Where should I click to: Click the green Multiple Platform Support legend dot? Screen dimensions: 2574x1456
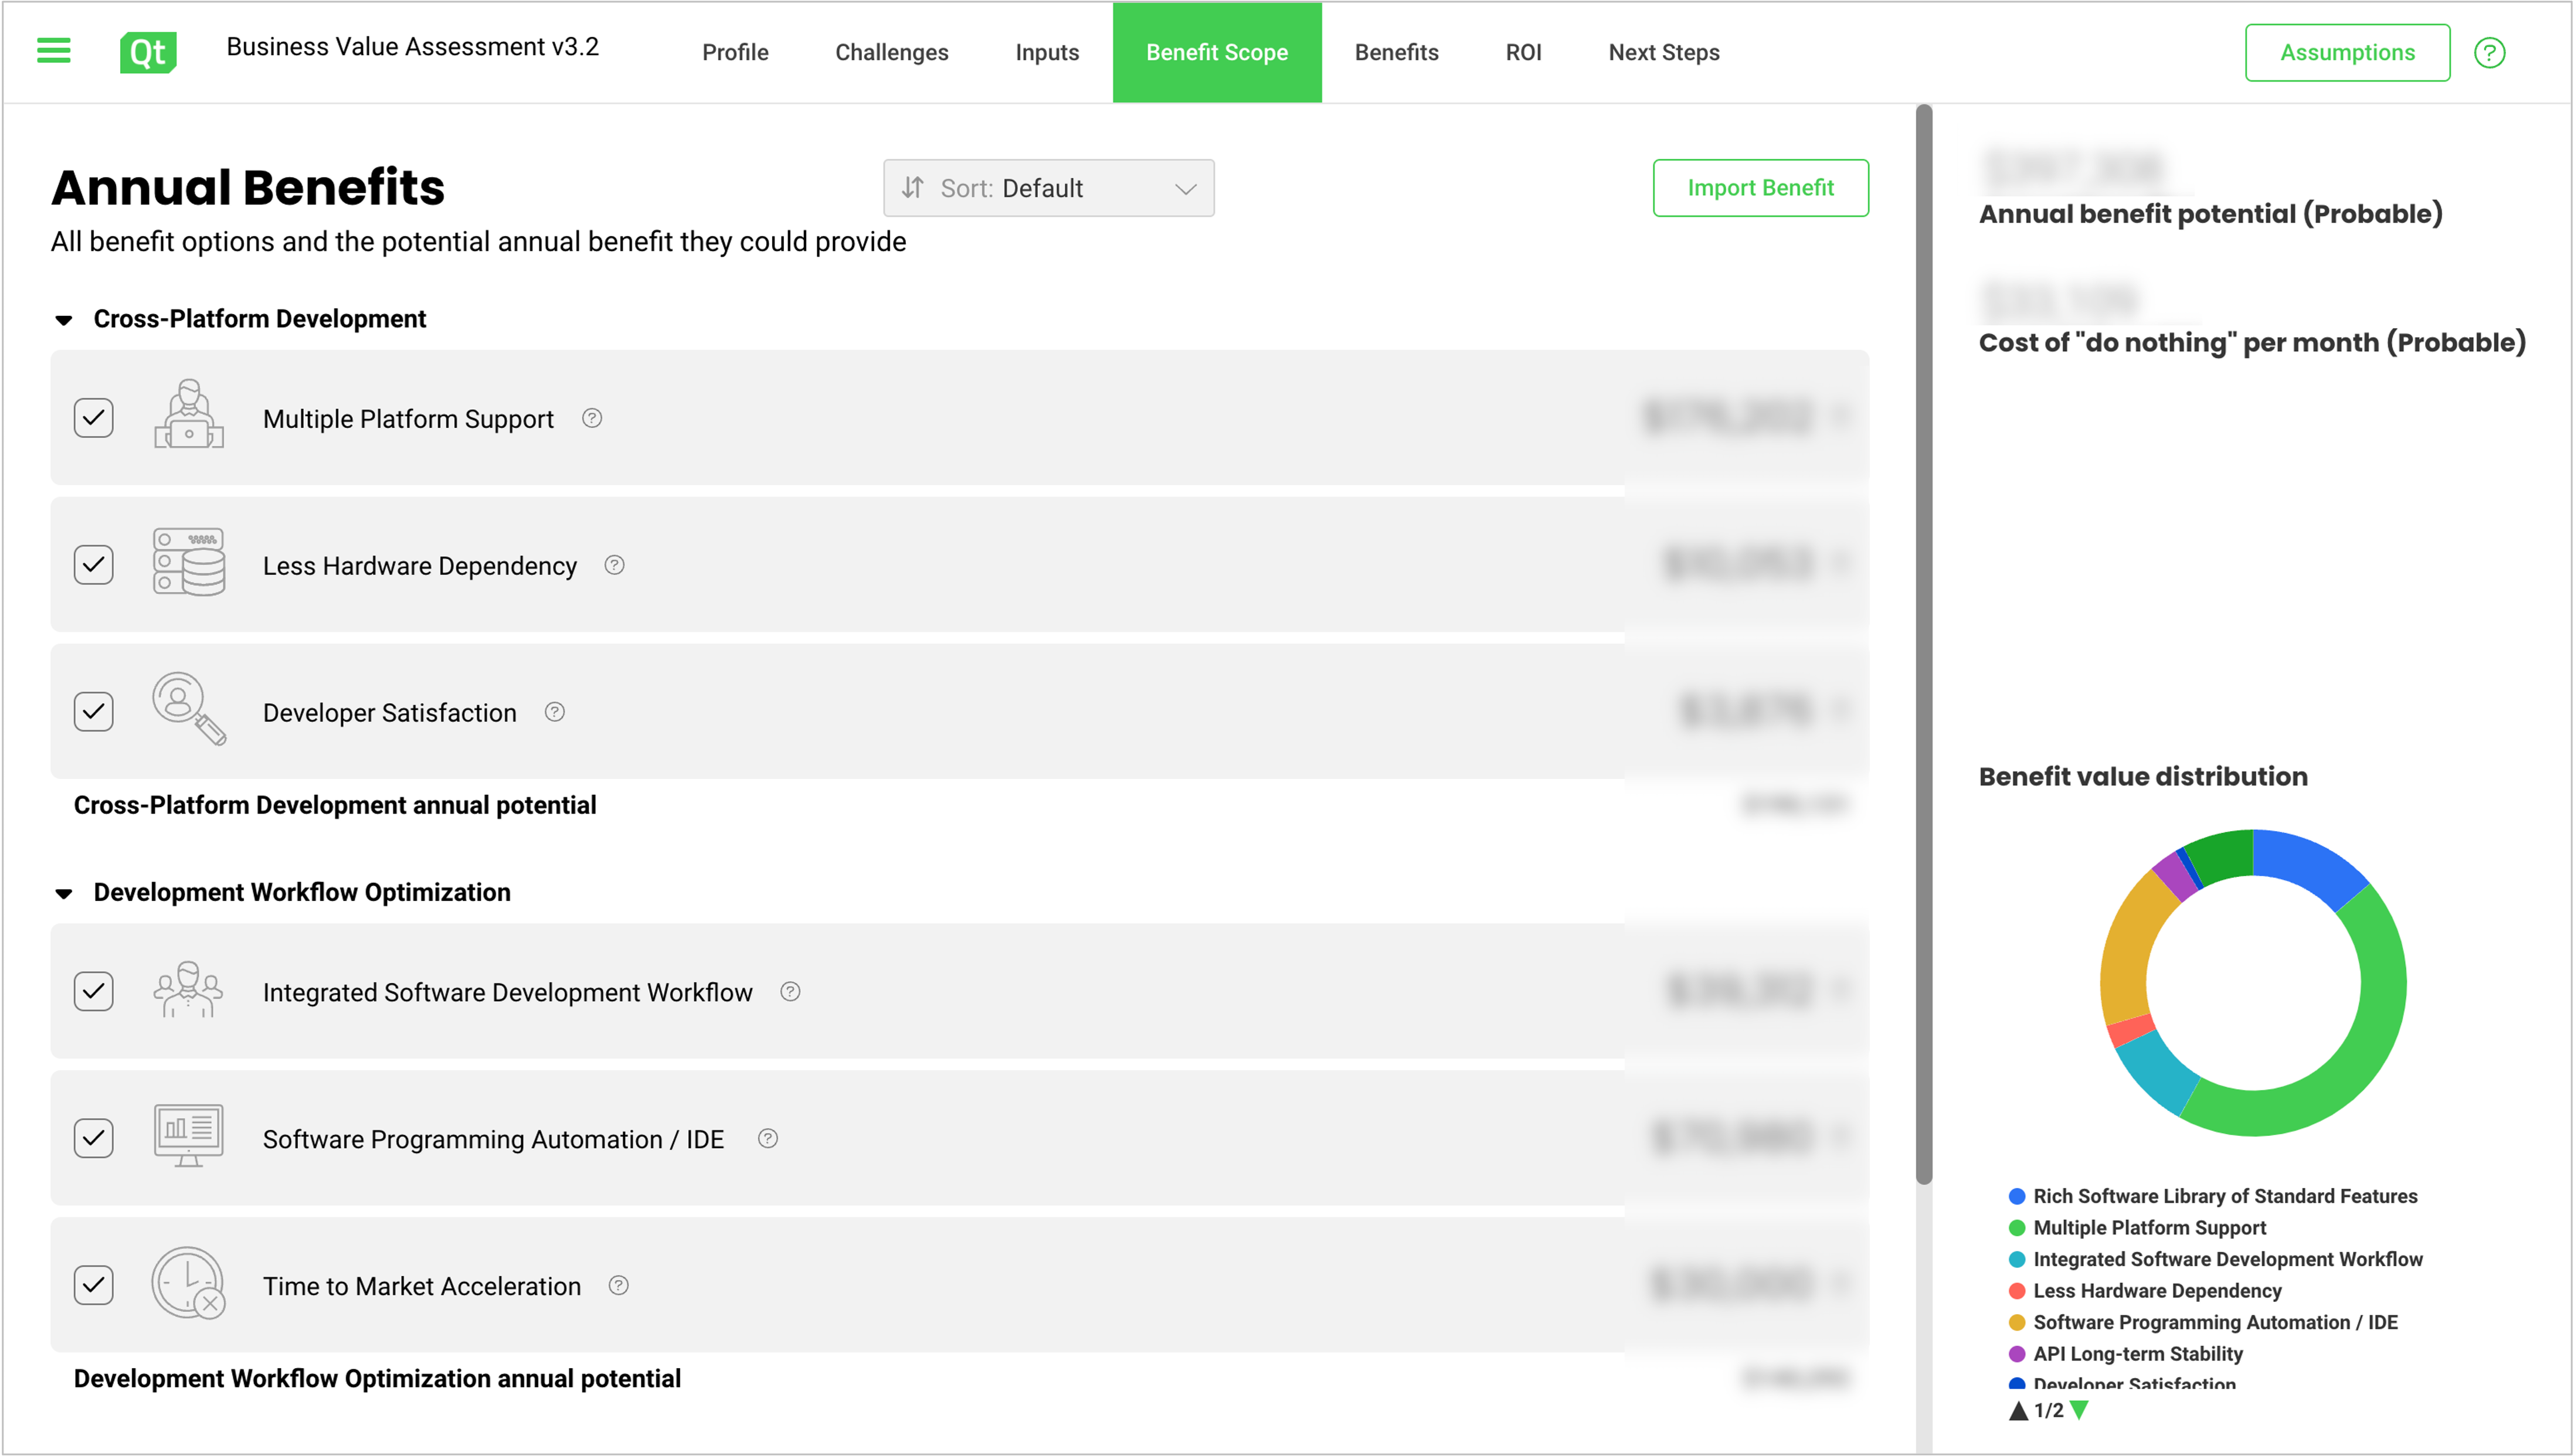tap(2017, 1227)
